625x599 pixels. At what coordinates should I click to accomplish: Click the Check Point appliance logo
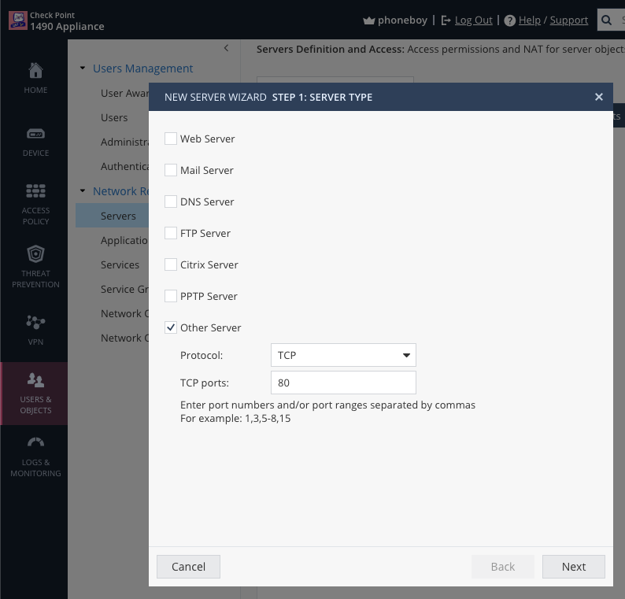[x=18, y=20]
